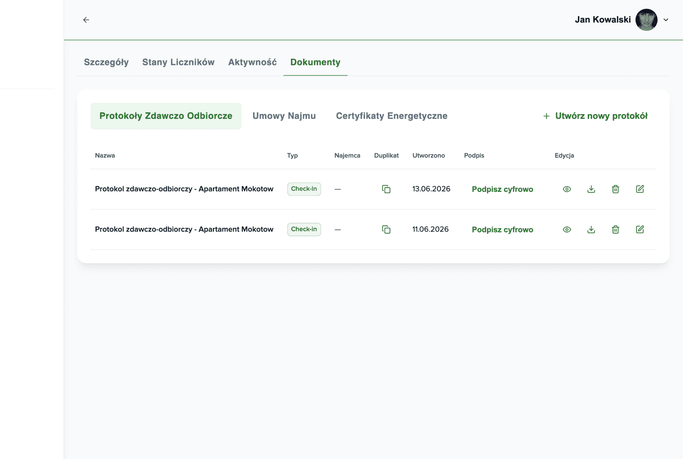The width and height of the screenshot is (683, 459).
Task: Open the user menu chevron
Action: pos(665,20)
